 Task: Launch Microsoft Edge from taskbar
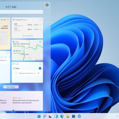click(x=62, y=116)
